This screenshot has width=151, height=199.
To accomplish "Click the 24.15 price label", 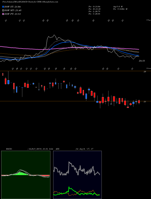I will pos(142,61).
